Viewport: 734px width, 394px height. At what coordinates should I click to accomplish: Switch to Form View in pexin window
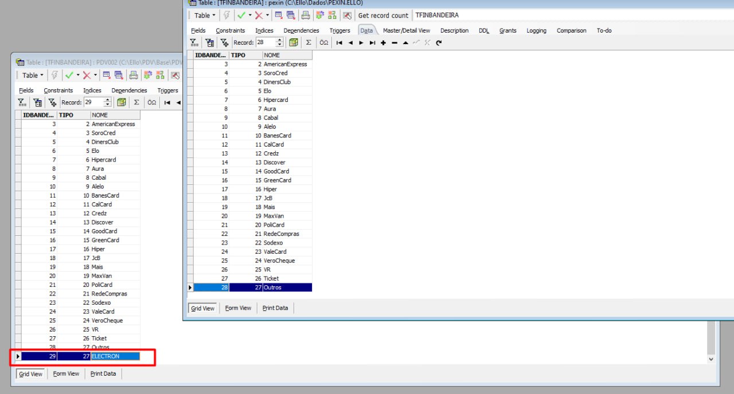(238, 308)
